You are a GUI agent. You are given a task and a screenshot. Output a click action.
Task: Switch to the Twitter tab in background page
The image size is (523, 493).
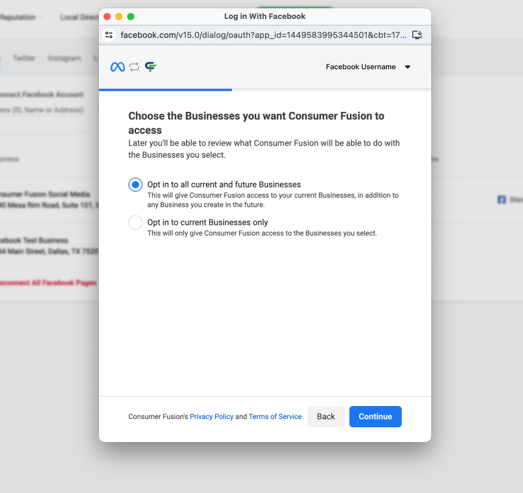[24, 58]
